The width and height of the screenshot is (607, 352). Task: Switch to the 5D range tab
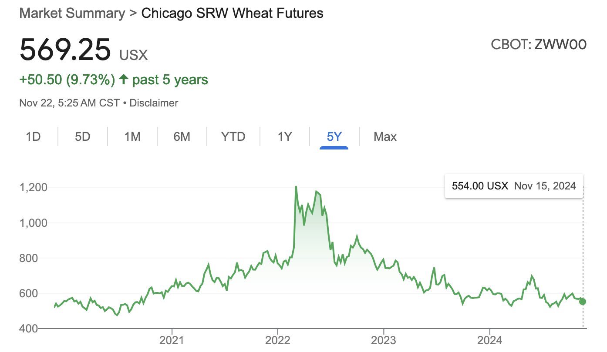pyautogui.click(x=82, y=137)
